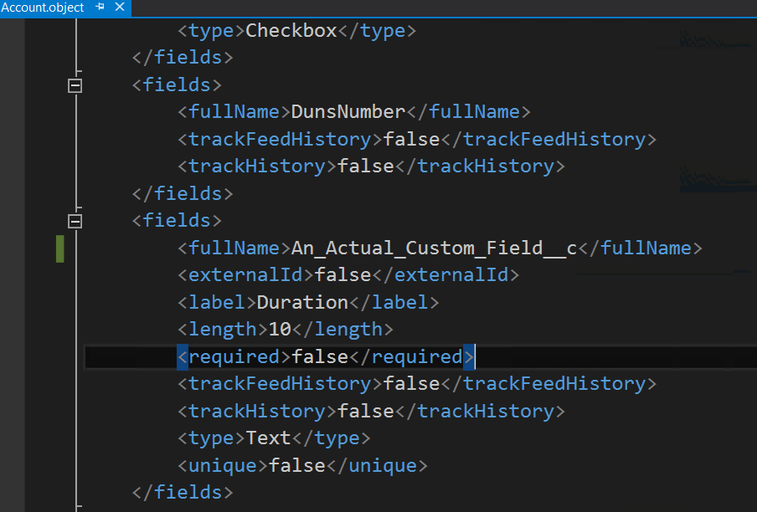Collapse the fields block containing An_Actual_Custom_Field__c
This screenshot has width=757, height=512.
(75, 221)
